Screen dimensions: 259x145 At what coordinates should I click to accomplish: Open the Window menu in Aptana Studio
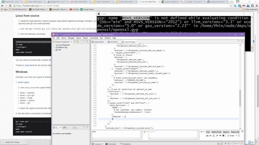[x=108, y=38]
